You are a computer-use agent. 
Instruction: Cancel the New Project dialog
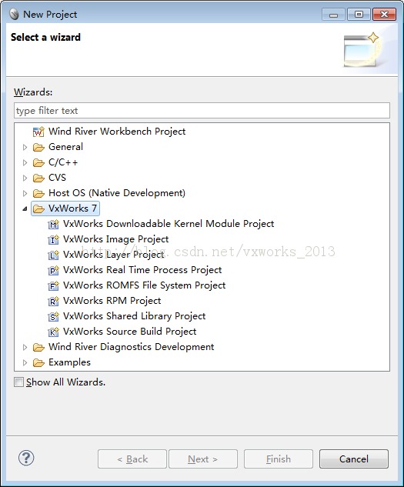click(354, 459)
